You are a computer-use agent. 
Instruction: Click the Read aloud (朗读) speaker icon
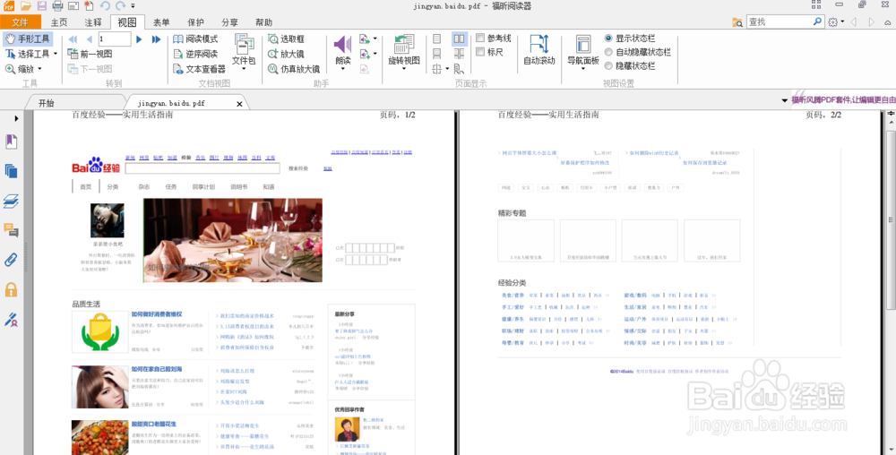pos(343,44)
